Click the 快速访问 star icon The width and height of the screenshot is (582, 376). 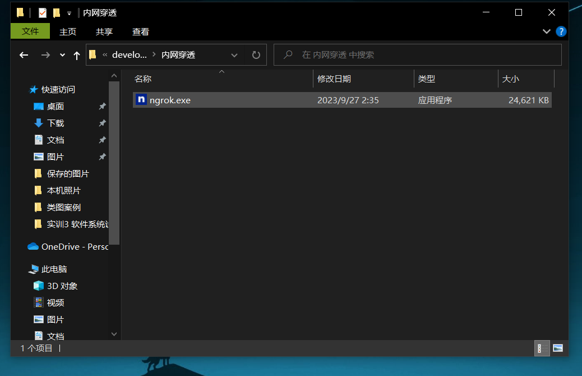34,90
